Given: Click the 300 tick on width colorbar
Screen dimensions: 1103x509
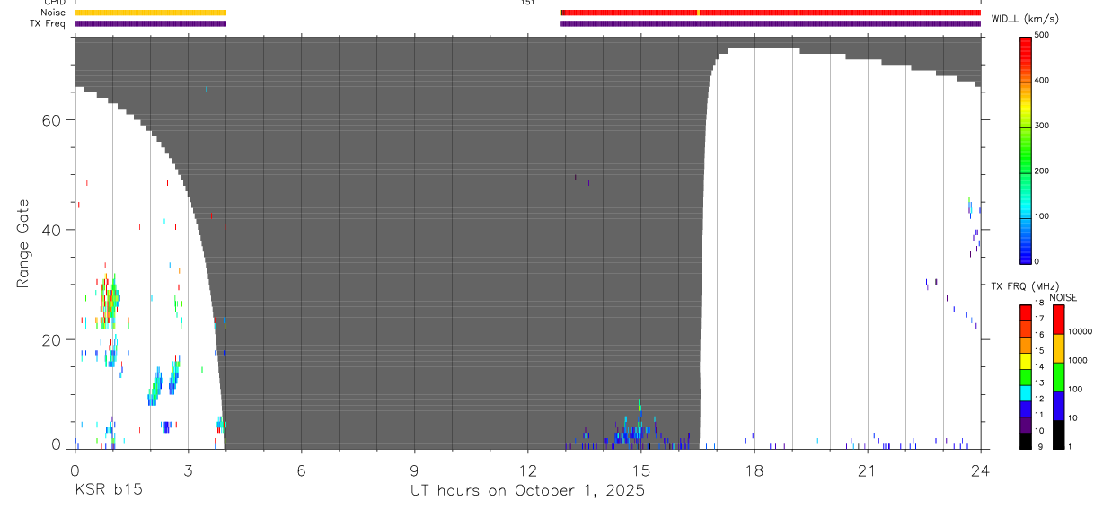Looking at the screenshot, I should [x=1042, y=126].
